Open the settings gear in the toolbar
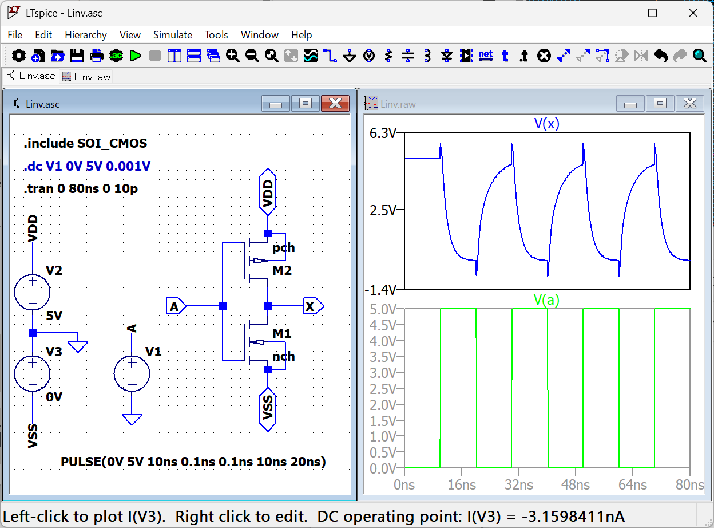 tap(19, 56)
